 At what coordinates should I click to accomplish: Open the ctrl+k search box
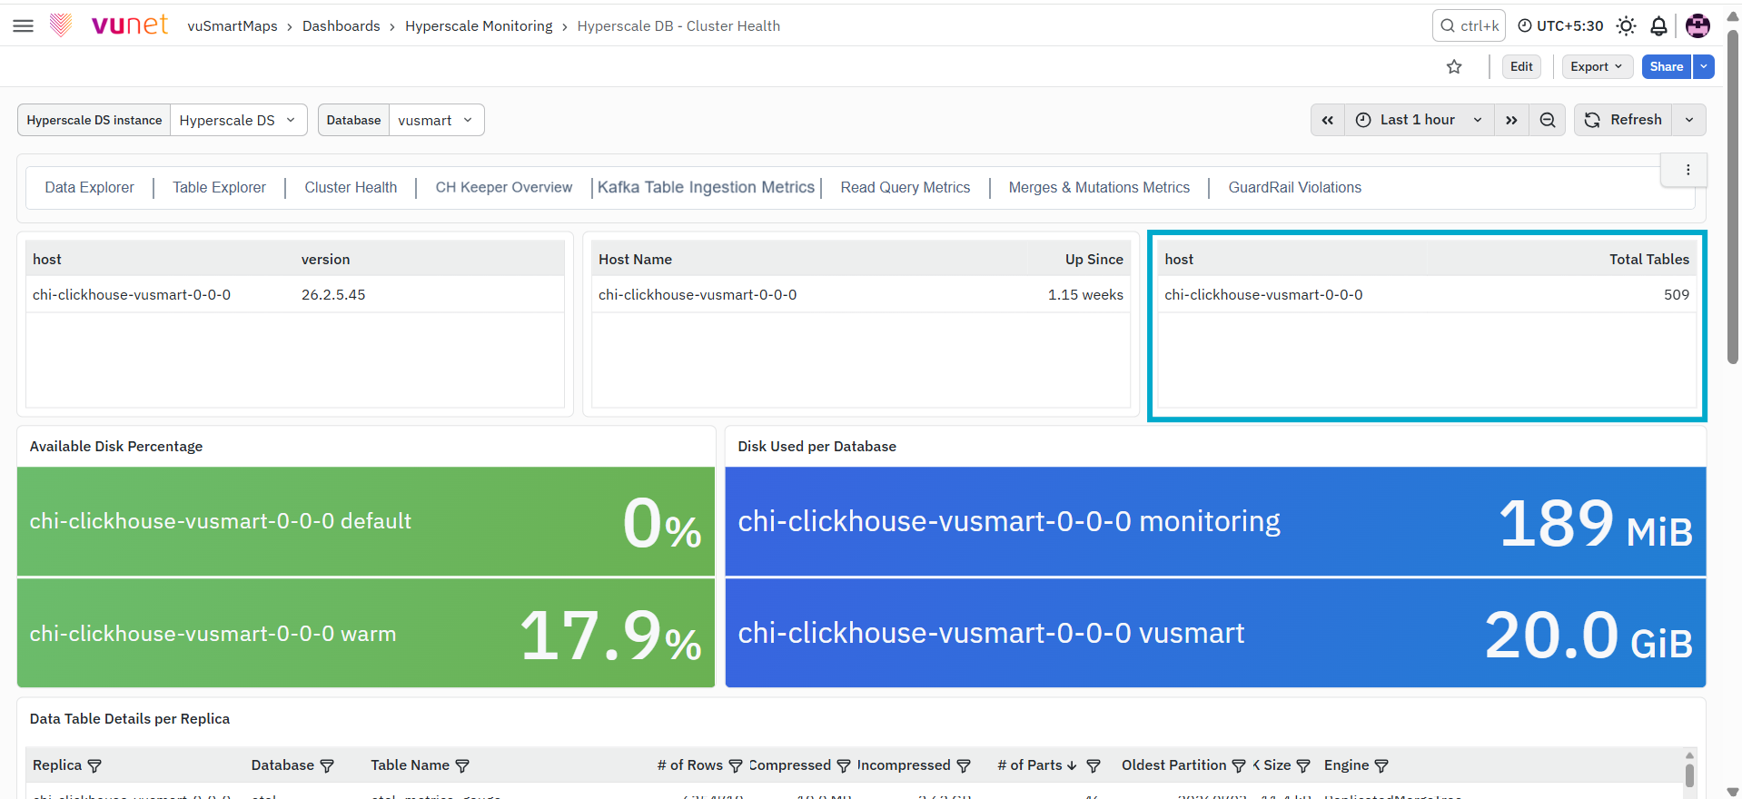(x=1469, y=25)
